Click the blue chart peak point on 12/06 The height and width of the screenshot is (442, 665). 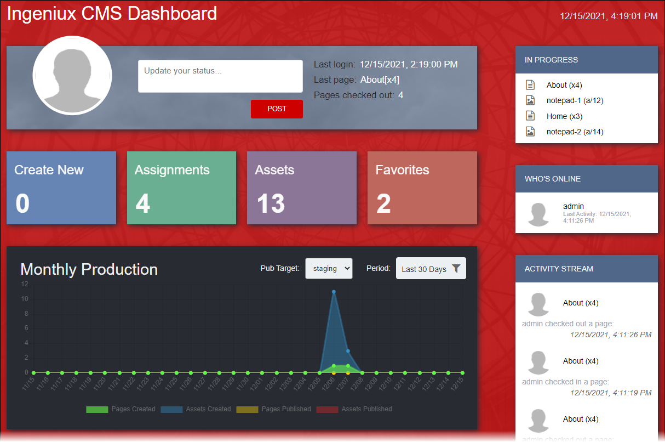[334, 292]
